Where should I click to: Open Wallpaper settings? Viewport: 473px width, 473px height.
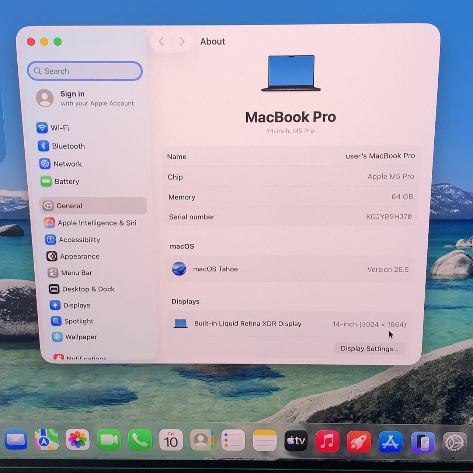(74, 337)
